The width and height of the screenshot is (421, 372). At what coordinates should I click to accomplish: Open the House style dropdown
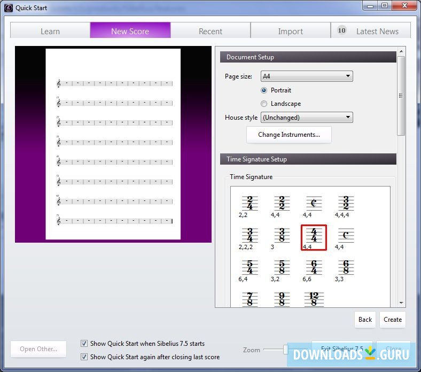307,118
